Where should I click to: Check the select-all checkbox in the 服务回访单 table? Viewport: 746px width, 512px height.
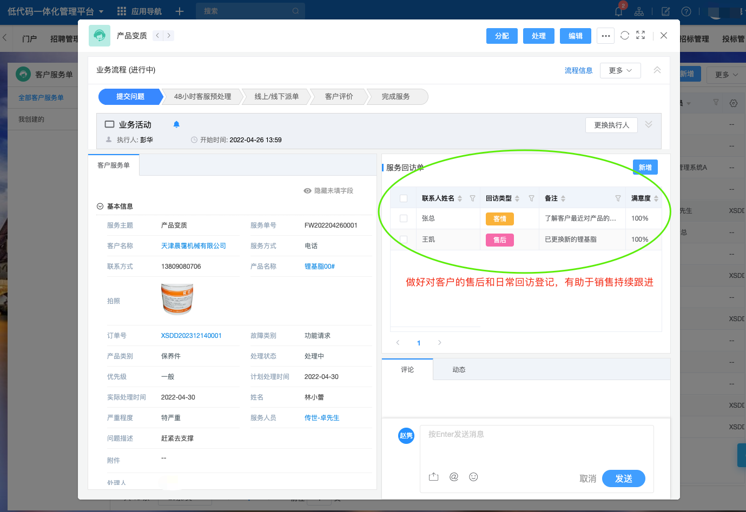click(402, 198)
